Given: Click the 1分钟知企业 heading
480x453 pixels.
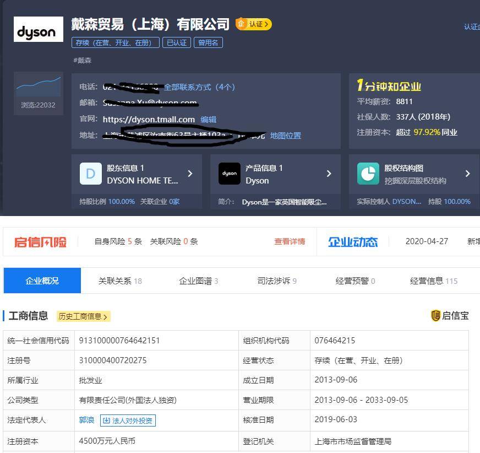Looking at the screenshot, I should tap(389, 85).
